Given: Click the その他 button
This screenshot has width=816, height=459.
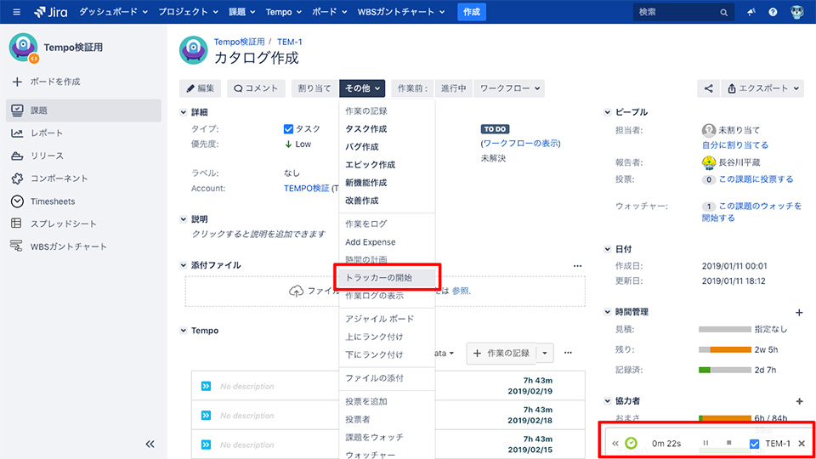Looking at the screenshot, I should click(362, 88).
